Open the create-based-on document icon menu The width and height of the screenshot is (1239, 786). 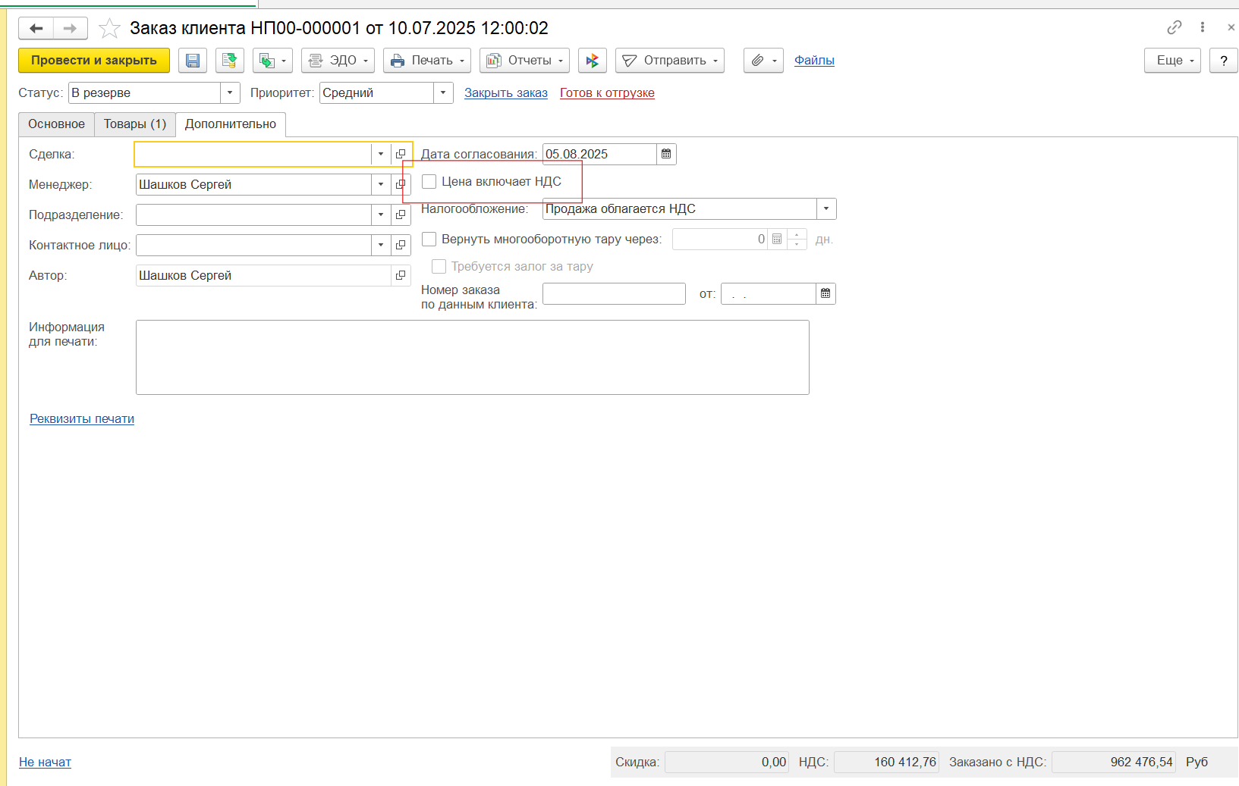(x=272, y=61)
